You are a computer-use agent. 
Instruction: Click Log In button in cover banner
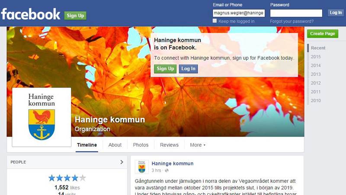coord(188,69)
